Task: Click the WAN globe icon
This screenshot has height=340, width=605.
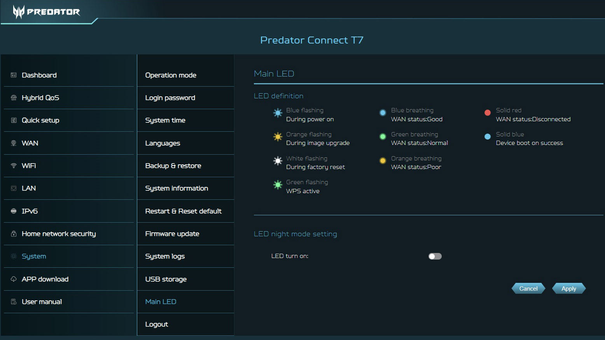Action: click(14, 143)
